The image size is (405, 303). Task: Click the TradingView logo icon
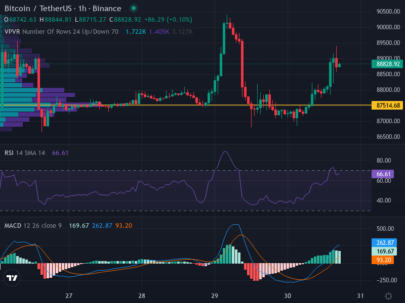pos(12,278)
